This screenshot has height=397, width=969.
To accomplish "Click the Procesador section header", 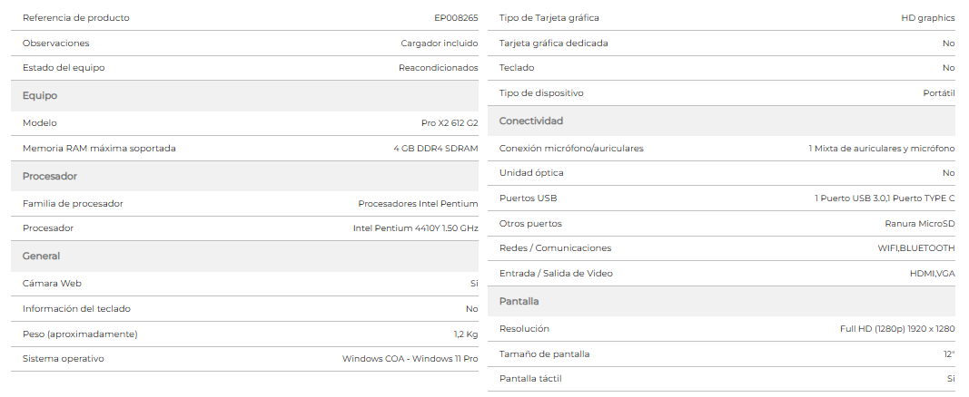I will coord(244,177).
